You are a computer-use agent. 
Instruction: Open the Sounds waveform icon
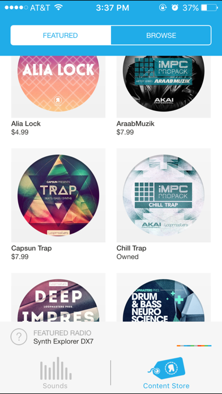pyautogui.click(x=56, y=368)
